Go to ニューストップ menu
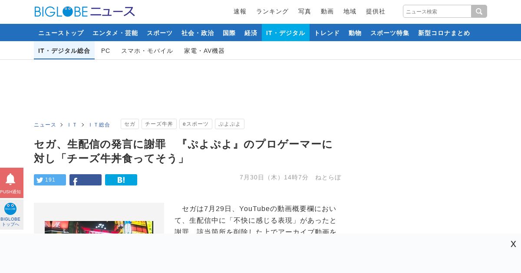 (61, 32)
